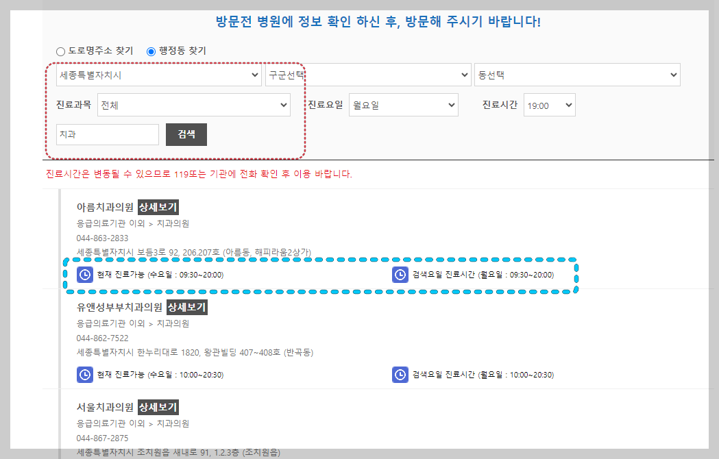Click the clock icon next to 유앤성부부치과의원 검색요일 진료시간
719x459 pixels.
pyautogui.click(x=400, y=375)
